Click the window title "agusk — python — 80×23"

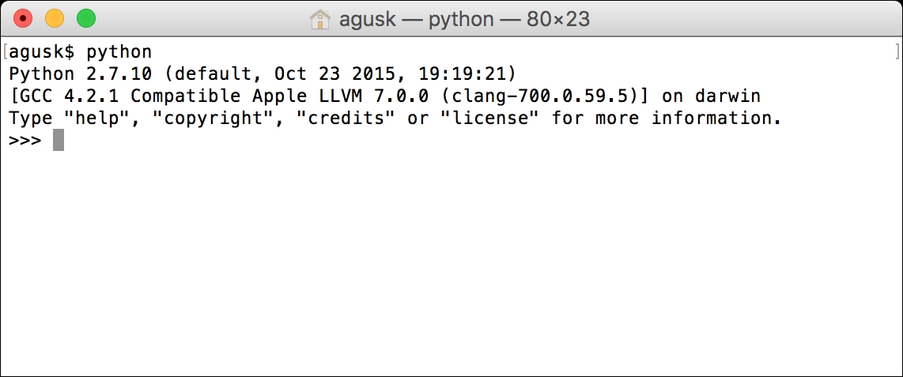[x=464, y=19]
